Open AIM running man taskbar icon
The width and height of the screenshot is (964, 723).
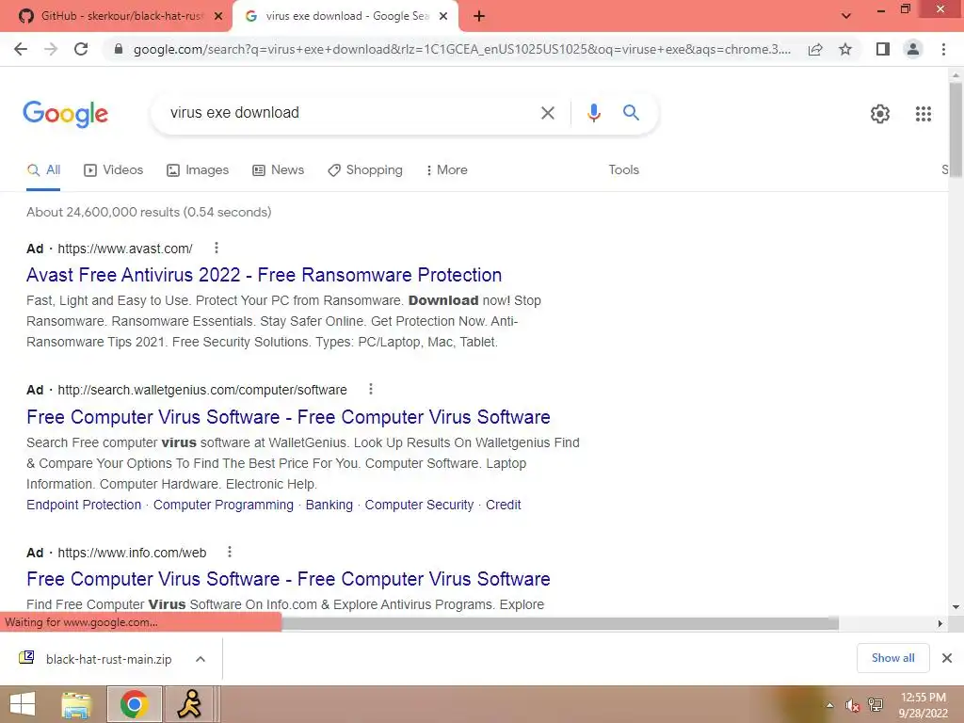[189, 704]
